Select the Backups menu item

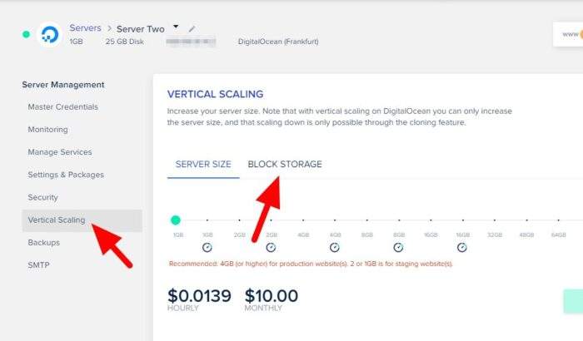[x=44, y=243]
